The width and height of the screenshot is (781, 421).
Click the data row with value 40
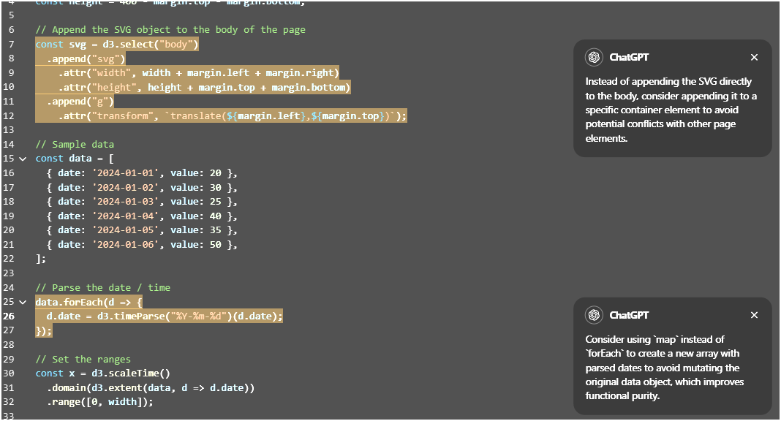tap(142, 216)
